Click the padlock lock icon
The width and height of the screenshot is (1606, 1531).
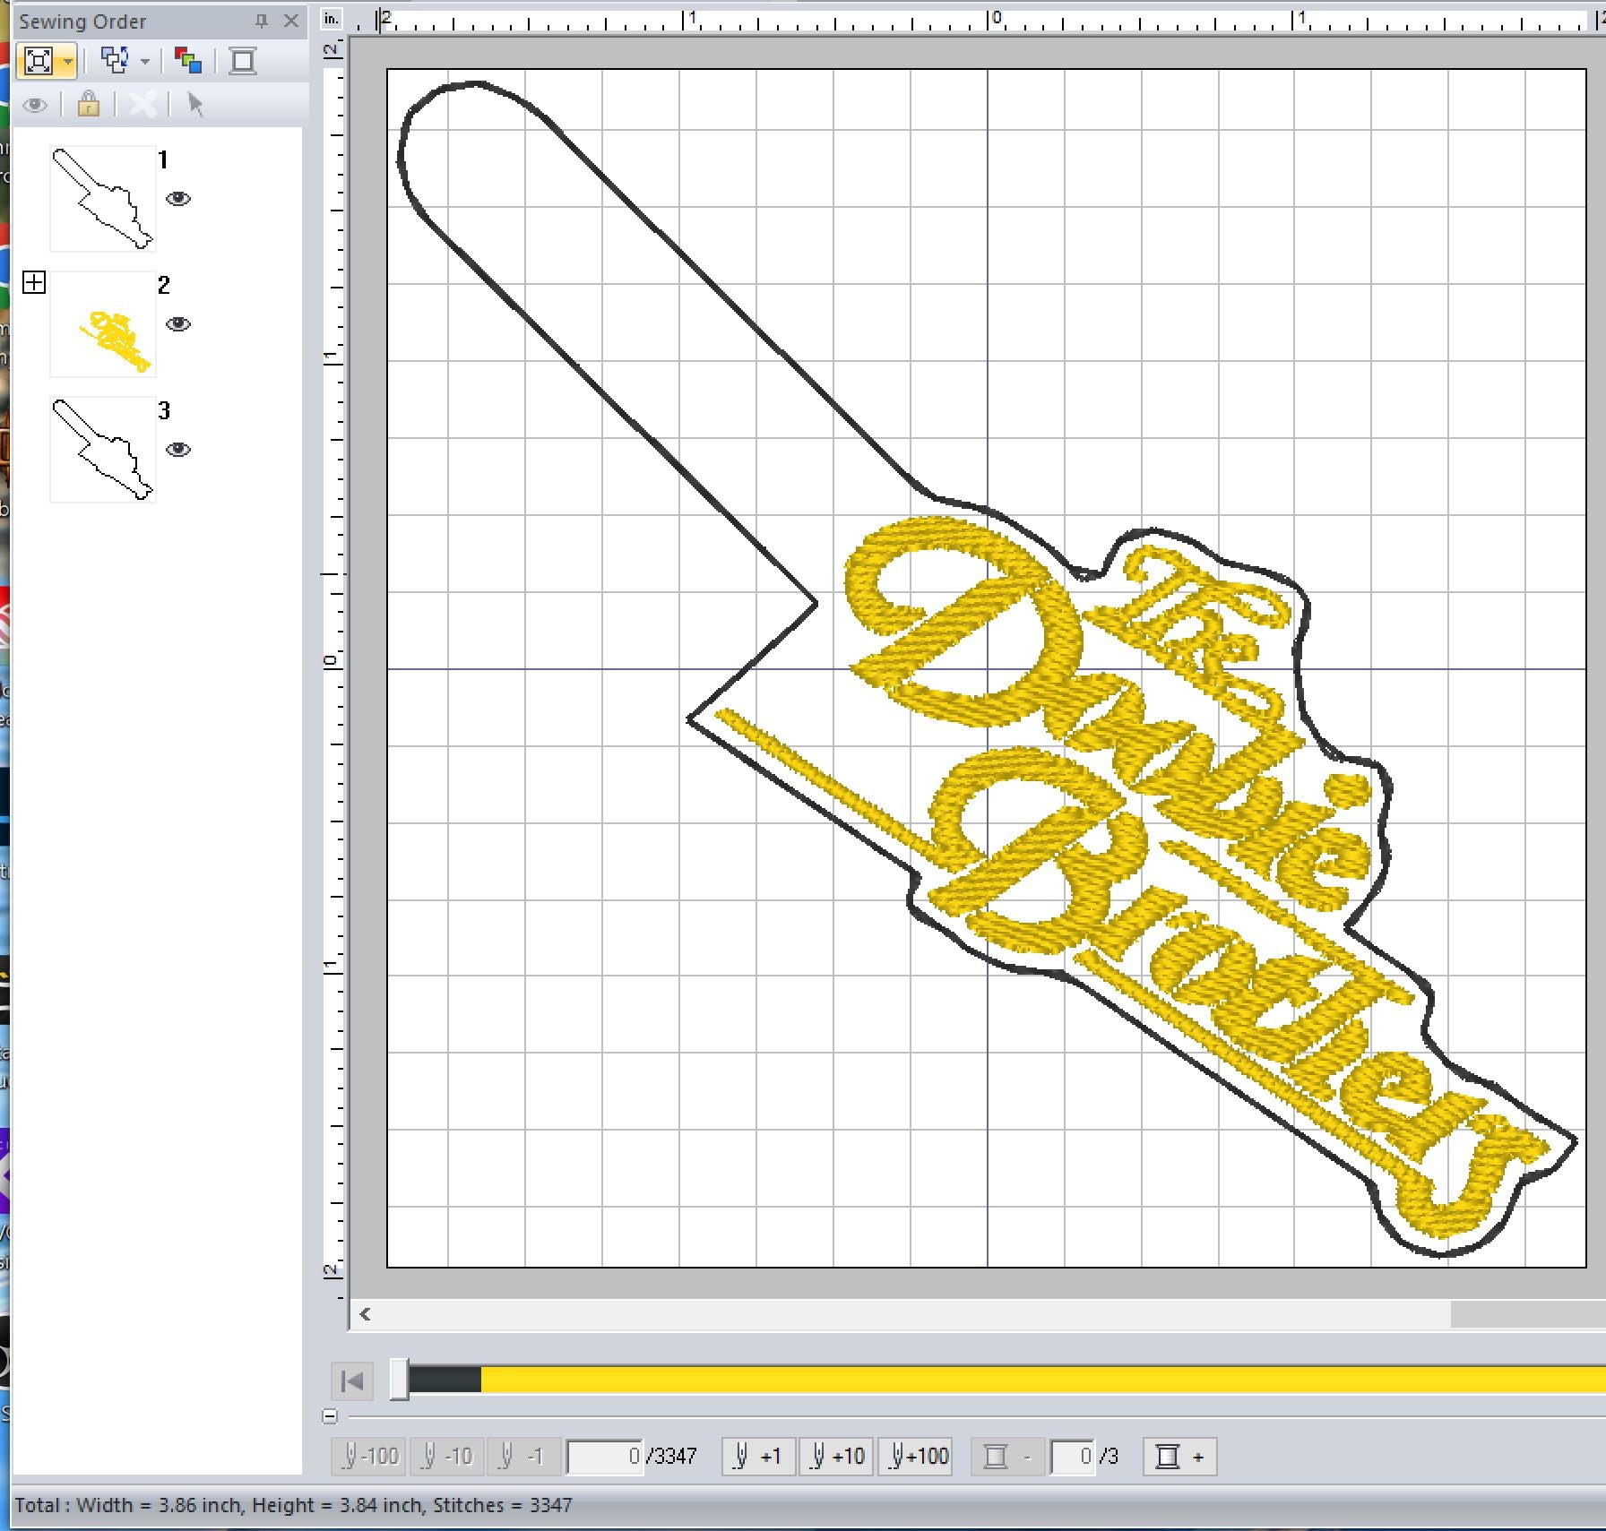click(x=88, y=104)
